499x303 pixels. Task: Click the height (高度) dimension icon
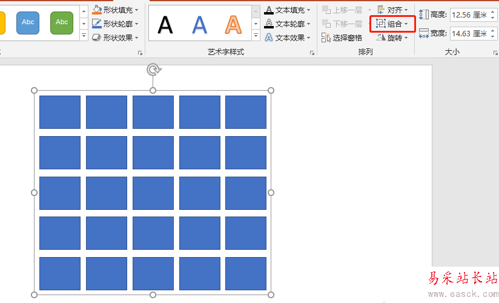(423, 15)
